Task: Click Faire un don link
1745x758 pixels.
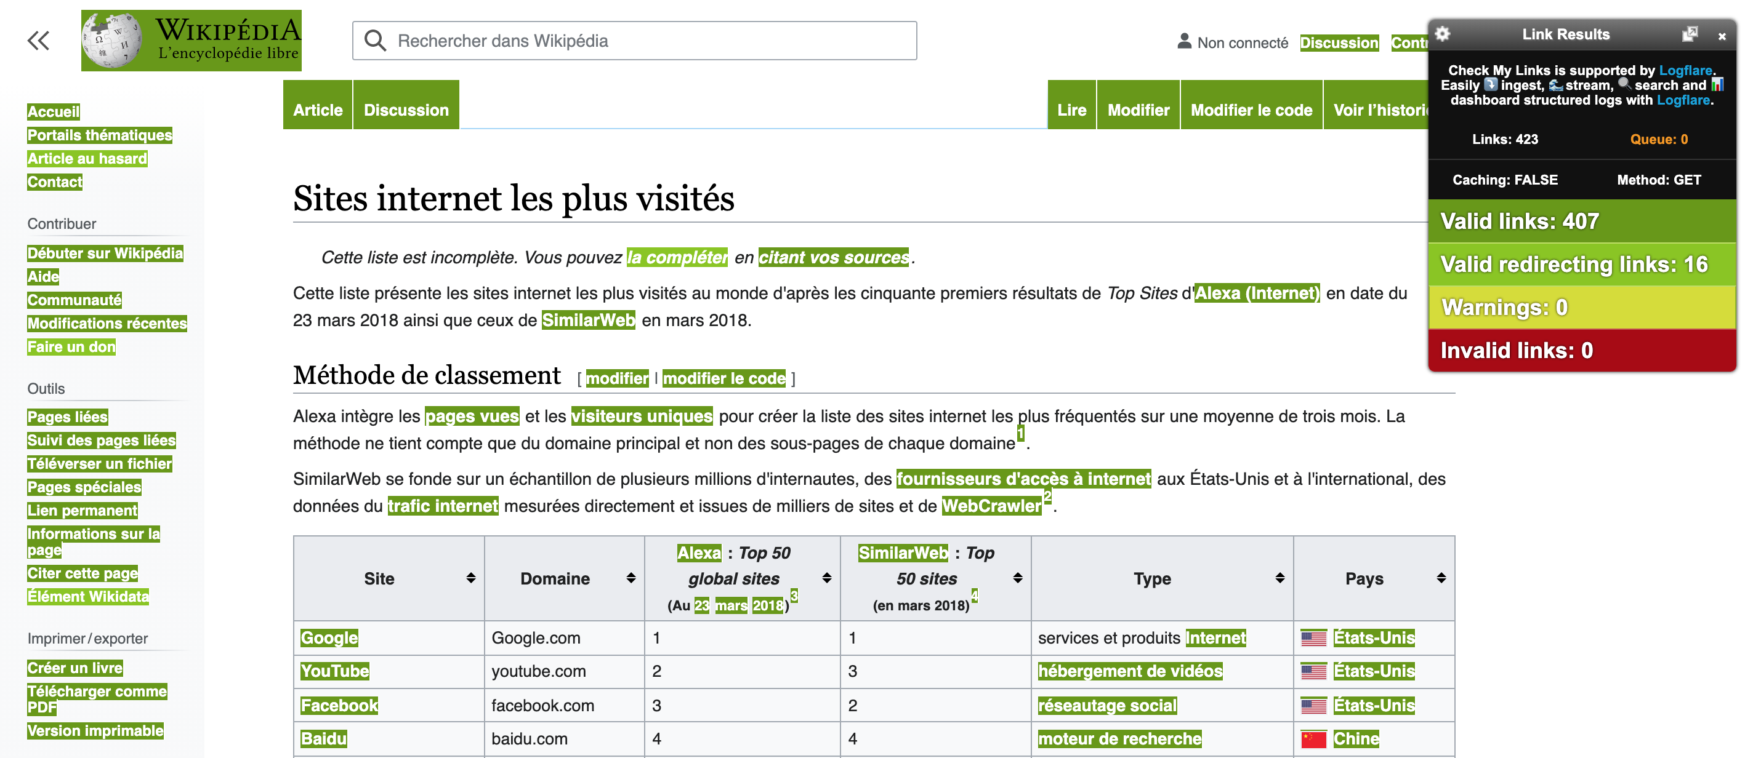Action: (71, 346)
